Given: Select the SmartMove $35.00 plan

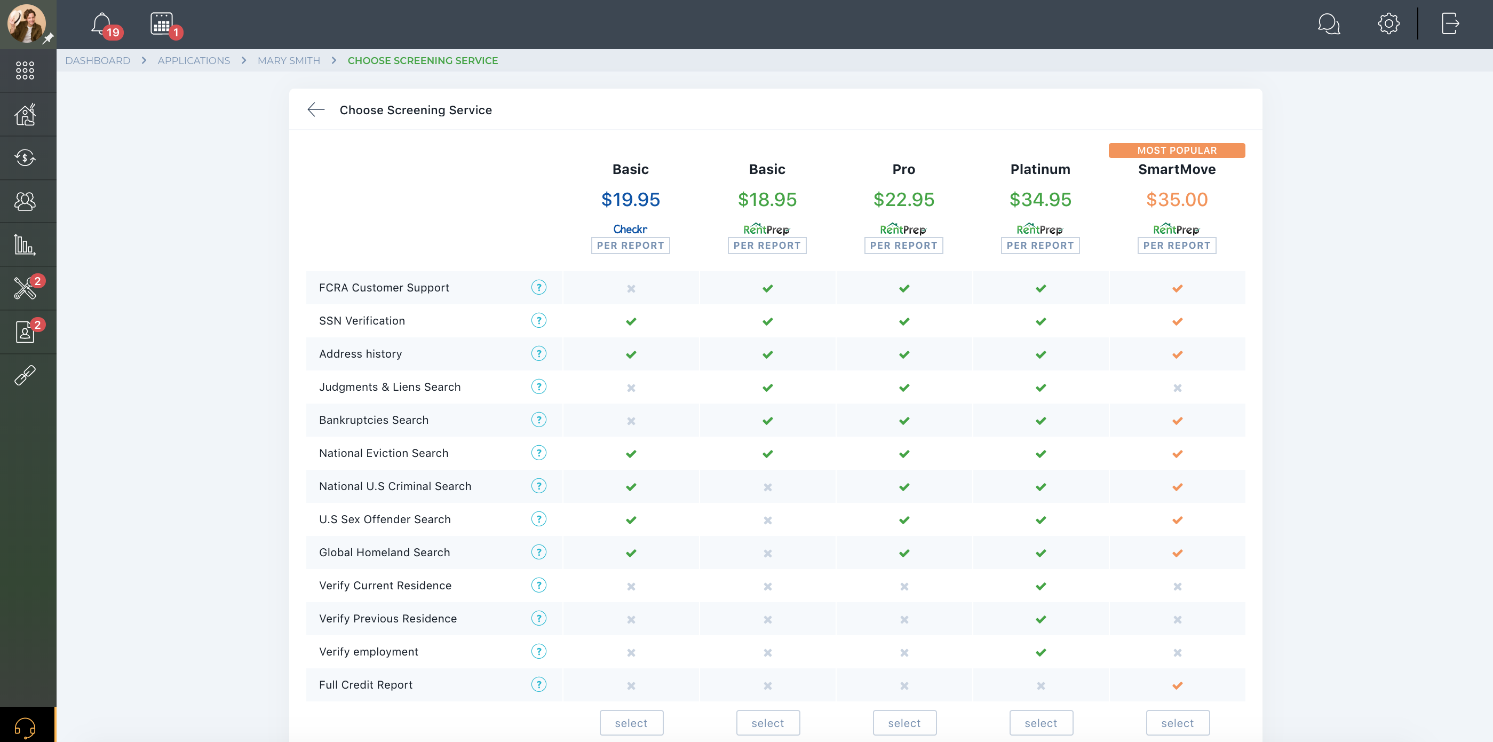Looking at the screenshot, I should pyautogui.click(x=1177, y=723).
